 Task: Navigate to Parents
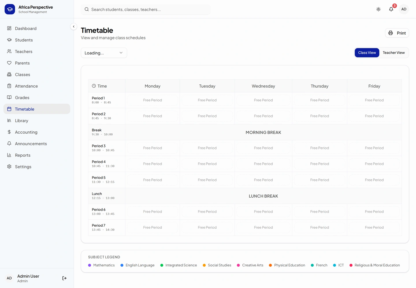pos(37,63)
